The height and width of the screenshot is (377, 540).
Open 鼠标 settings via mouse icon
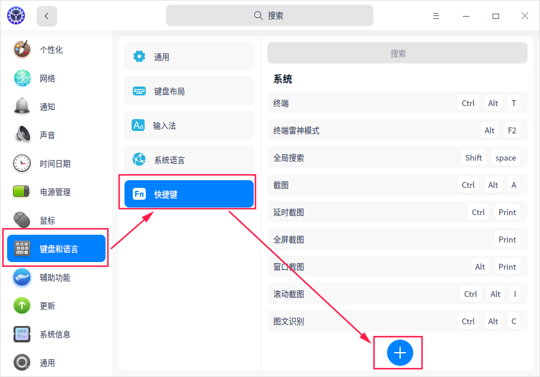pos(21,220)
